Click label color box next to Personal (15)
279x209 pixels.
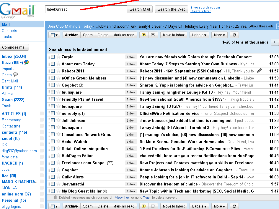point(42,200)
